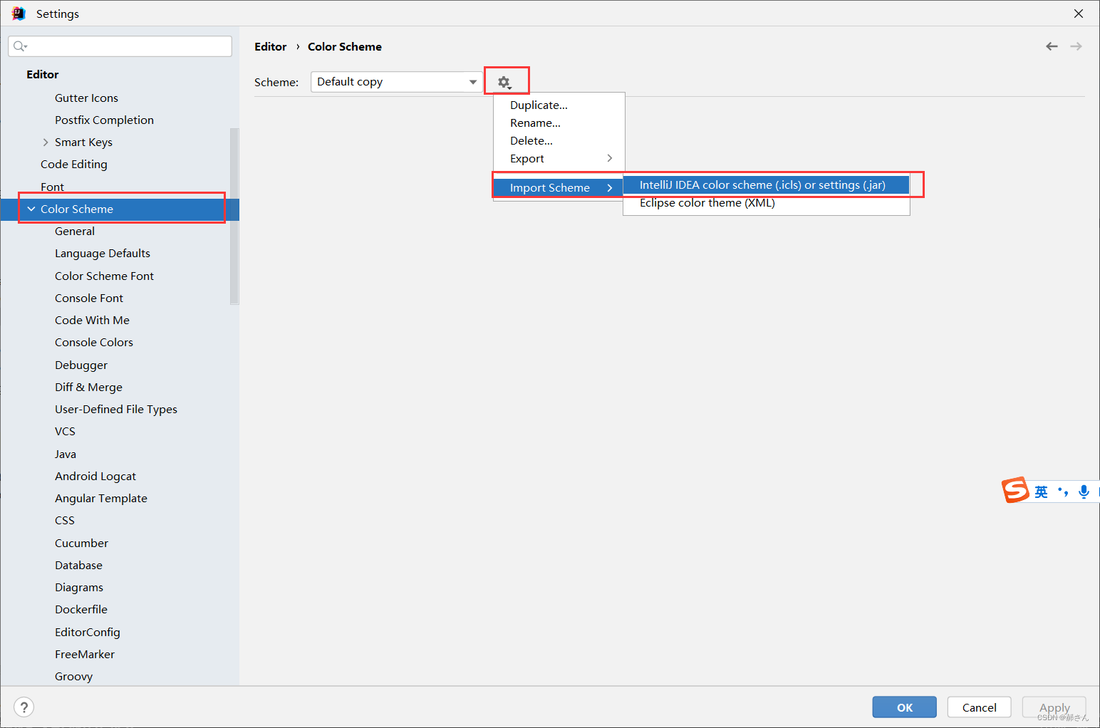The height and width of the screenshot is (728, 1100).
Task: Select Font in the settings tree
Action: point(52,187)
